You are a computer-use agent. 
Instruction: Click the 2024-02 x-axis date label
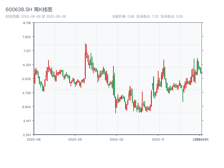point(117,139)
